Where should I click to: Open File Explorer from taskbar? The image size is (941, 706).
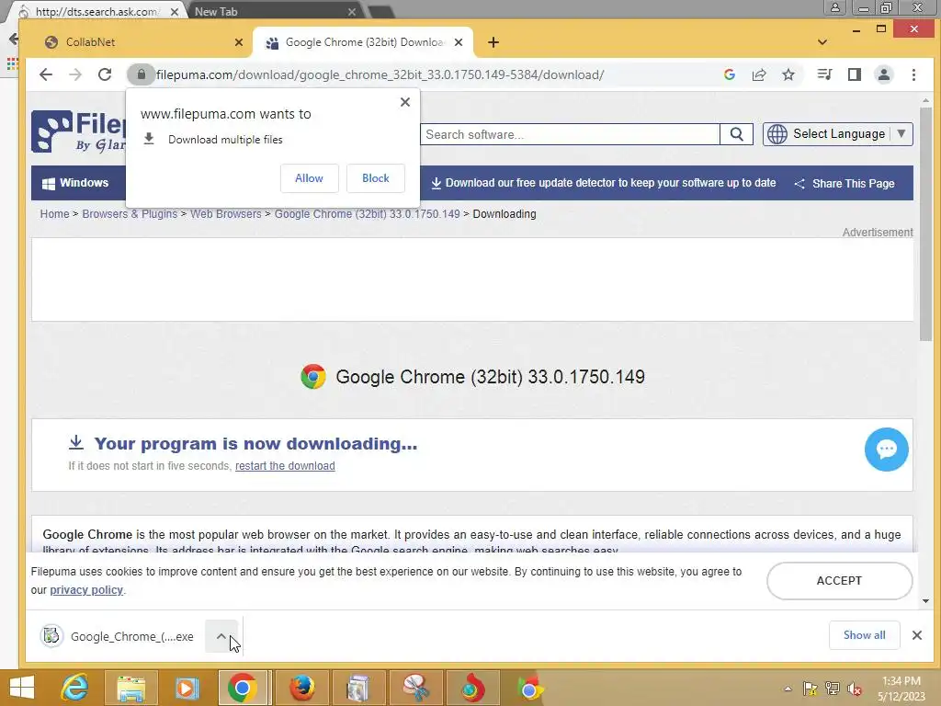(130, 688)
